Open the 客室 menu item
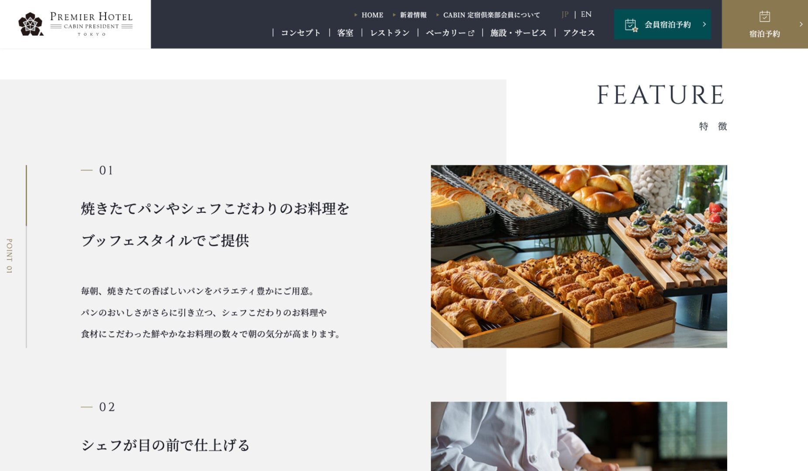Image resolution: width=808 pixels, height=471 pixels. pyautogui.click(x=345, y=33)
